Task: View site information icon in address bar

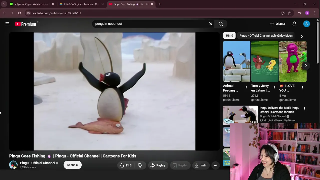Action: pyautogui.click(x=28, y=13)
